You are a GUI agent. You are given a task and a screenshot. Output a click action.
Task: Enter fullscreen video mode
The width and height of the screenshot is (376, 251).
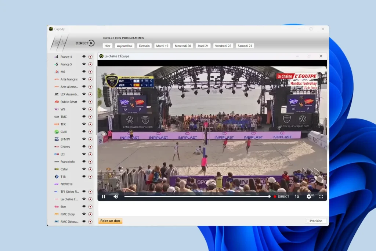click(321, 197)
